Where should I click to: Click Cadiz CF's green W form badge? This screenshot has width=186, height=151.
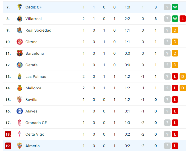[x=175, y=7]
